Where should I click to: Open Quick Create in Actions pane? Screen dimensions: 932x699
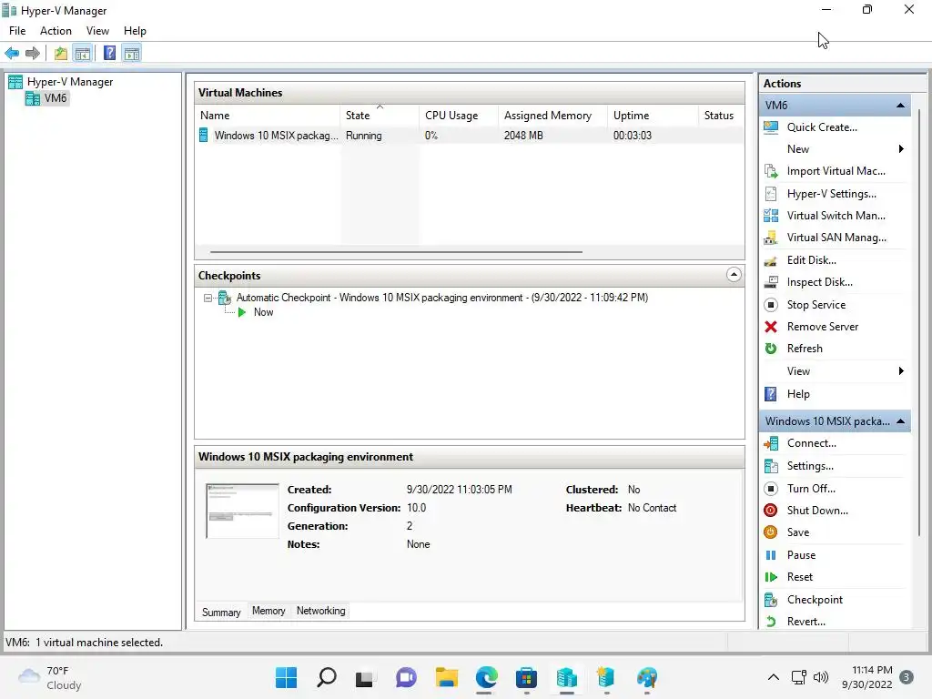822,127
